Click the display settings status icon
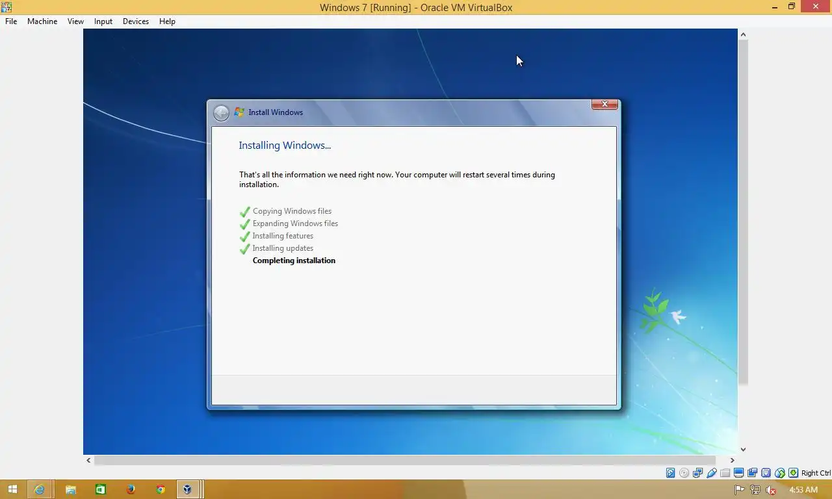 738,473
